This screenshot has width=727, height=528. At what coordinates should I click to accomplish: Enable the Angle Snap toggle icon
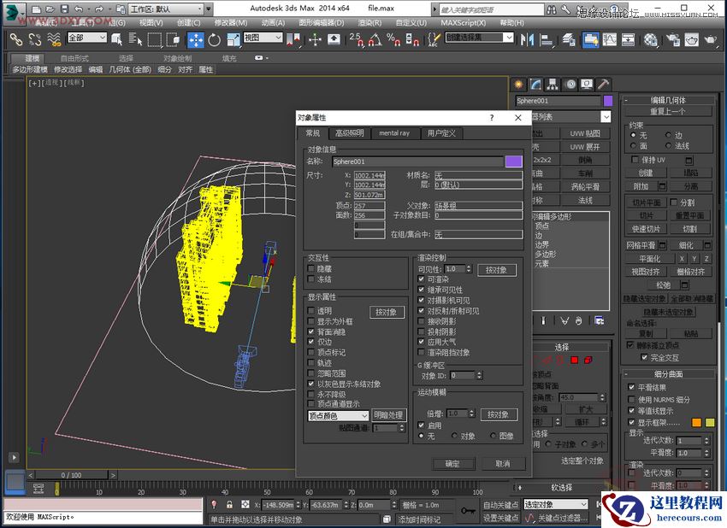[x=375, y=39]
